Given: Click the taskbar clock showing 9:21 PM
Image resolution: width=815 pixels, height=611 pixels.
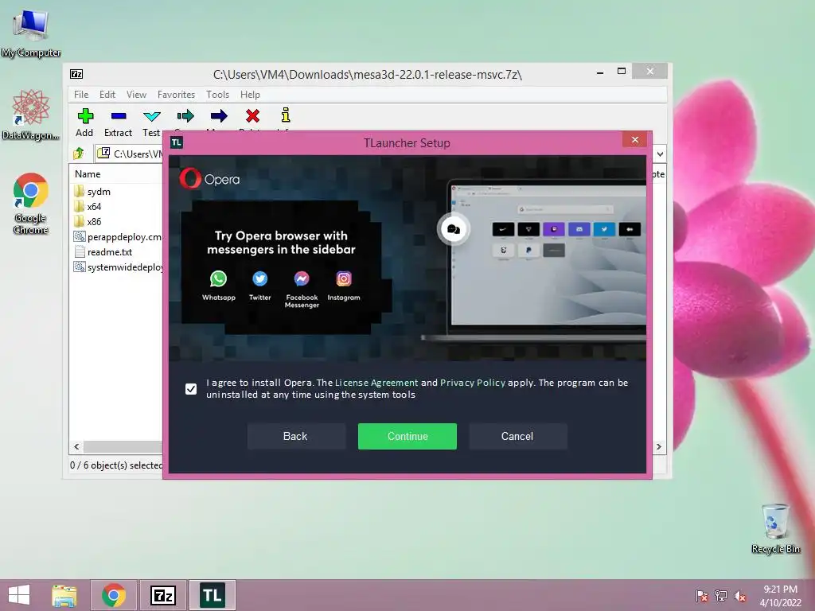Looking at the screenshot, I should click(780, 595).
